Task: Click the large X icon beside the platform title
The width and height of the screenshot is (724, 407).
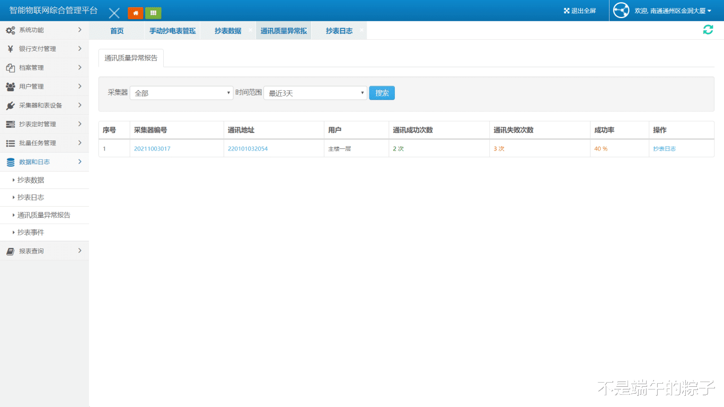Action: click(114, 13)
